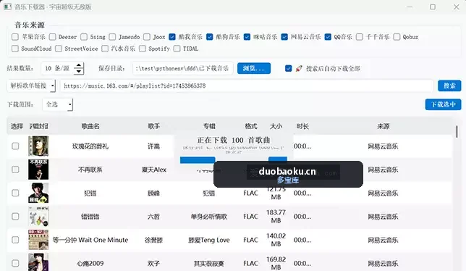
Task: Increase result count with the up arrow
Action: (x=78, y=65)
